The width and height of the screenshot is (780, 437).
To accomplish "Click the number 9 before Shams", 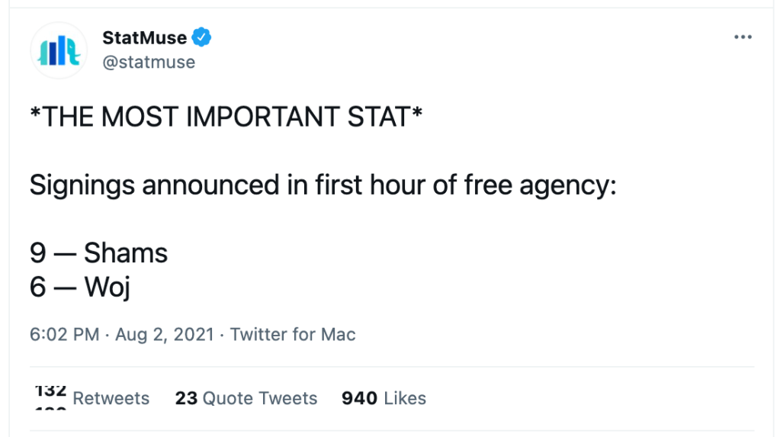I will 38,252.
